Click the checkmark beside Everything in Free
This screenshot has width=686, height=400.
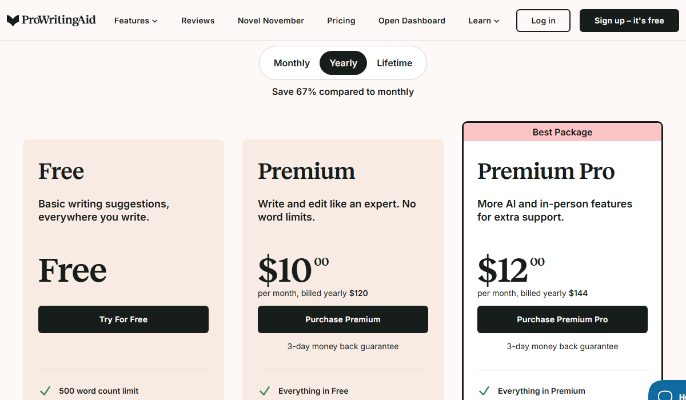tap(265, 391)
